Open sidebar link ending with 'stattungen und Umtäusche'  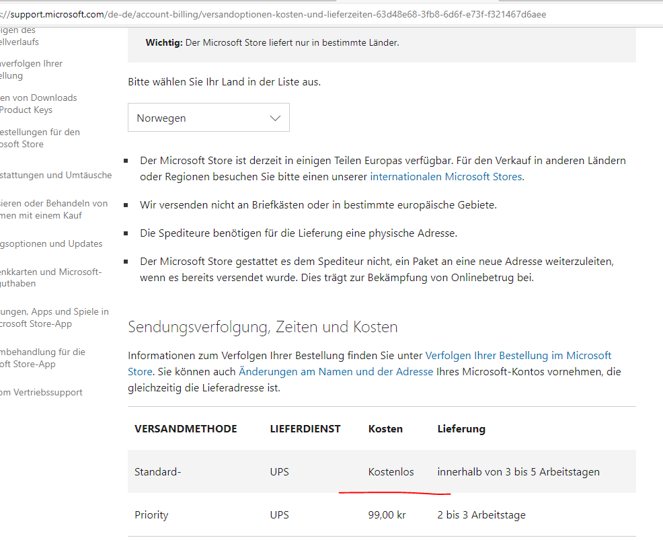pyautogui.click(x=56, y=175)
